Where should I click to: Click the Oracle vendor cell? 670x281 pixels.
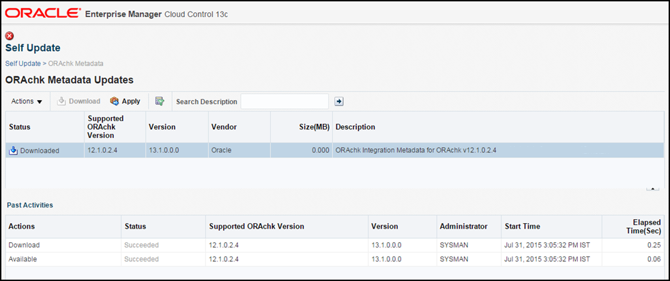coord(239,150)
